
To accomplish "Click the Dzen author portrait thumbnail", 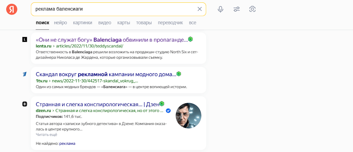I will point(189,116).
